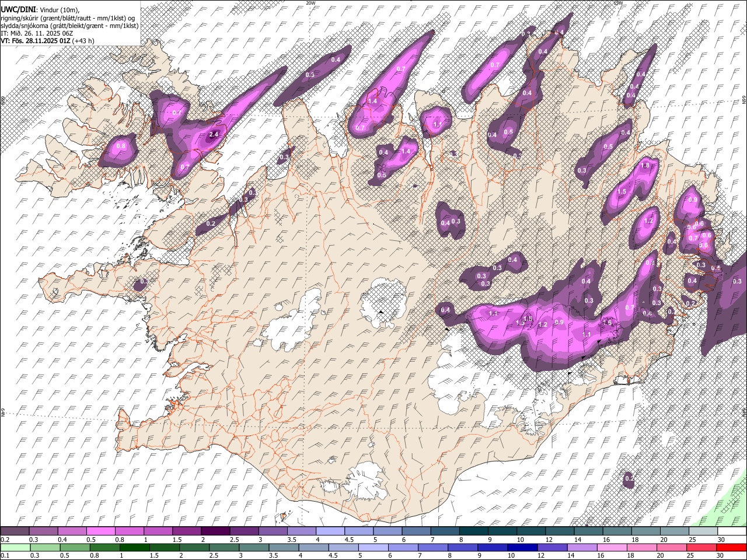Click the 2 label in the top legend row

[203, 540]
